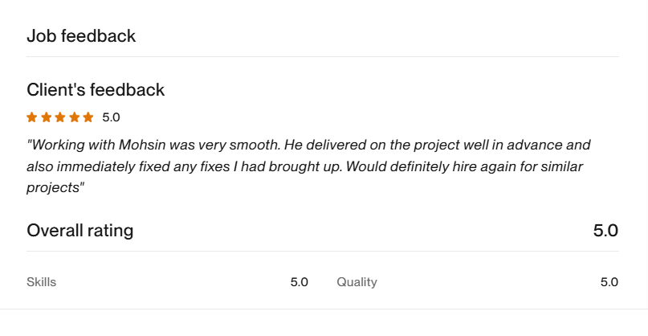
Task: Click the final word 'projects' of the review
Action: tap(53, 187)
